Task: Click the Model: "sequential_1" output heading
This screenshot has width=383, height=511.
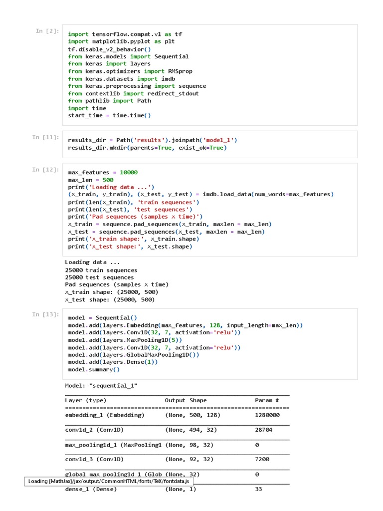Action: 101,386
